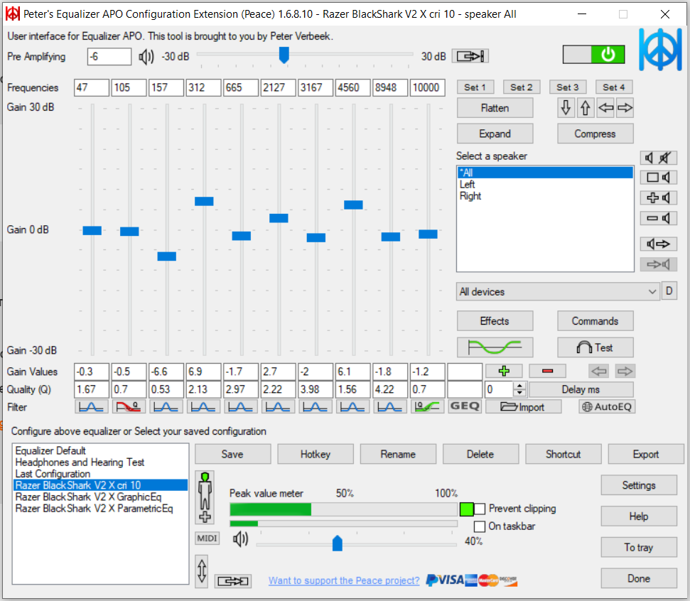The height and width of the screenshot is (601, 690).
Task: Open the Effects panel
Action: coord(495,321)
